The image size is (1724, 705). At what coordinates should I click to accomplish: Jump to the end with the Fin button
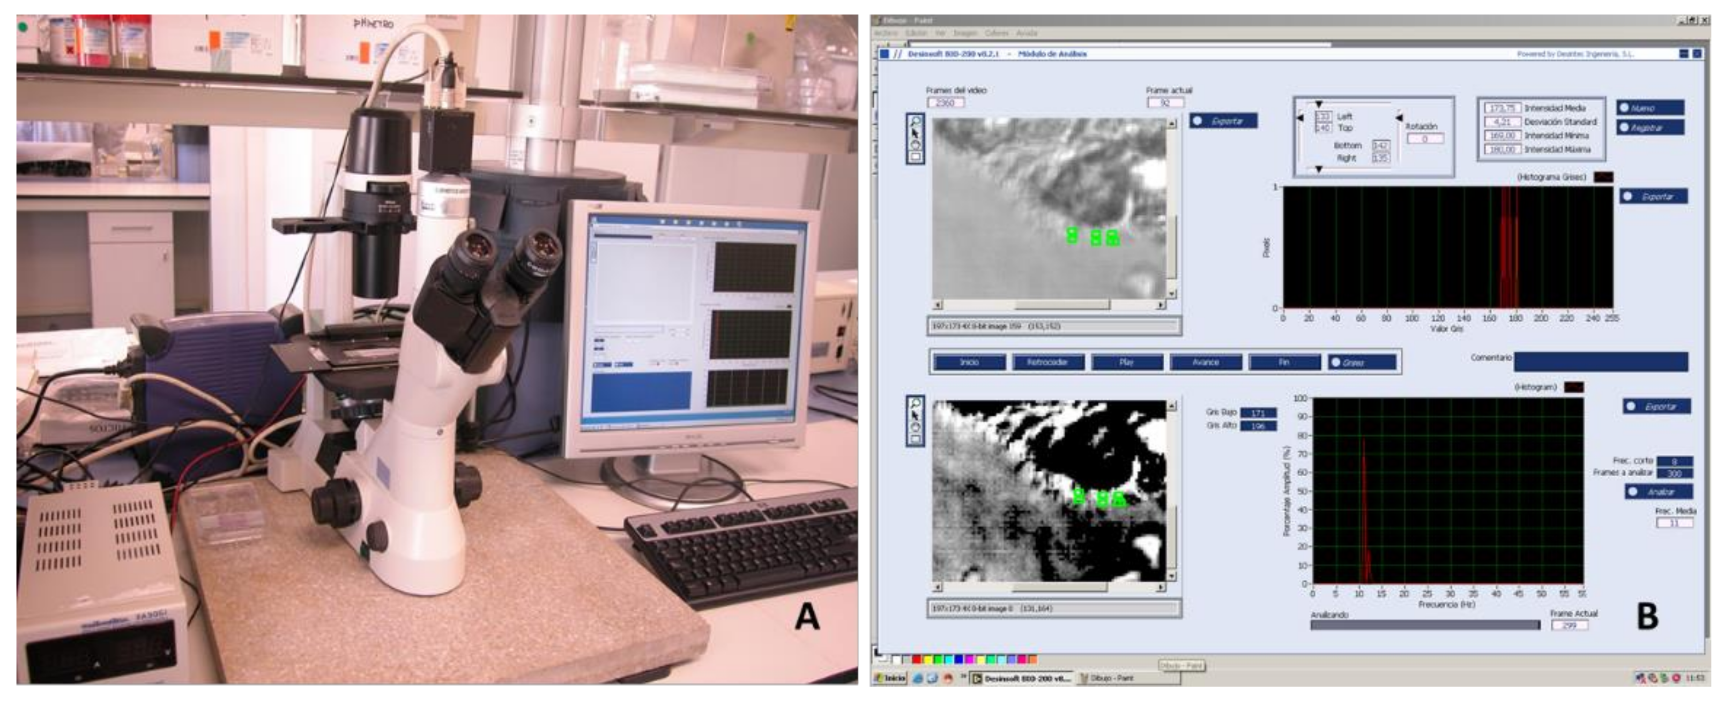coord(1284,362)
